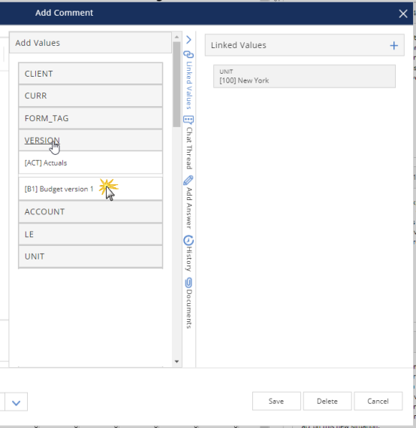This screenshot has height=428, width=416.
Task: Open the History clock icon
Action: point(188,241)
